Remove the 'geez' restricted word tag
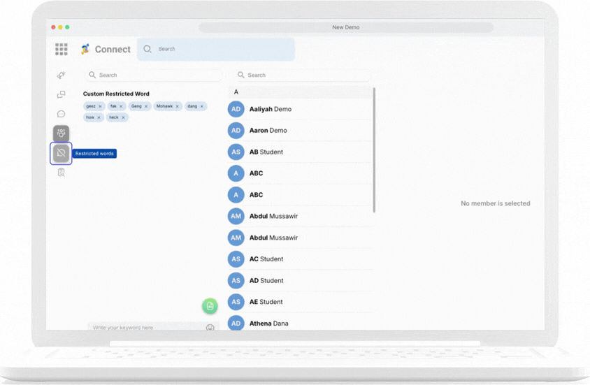590x385 pixels. click(x=100, y=106)
